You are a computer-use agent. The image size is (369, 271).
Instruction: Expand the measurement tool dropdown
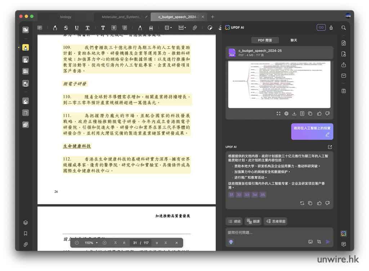click(x=183, y=28)
